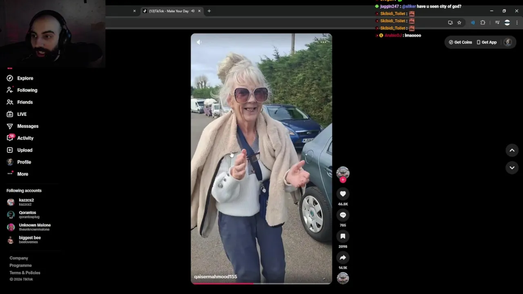Expand the Terms & Policies footer section

[x=25, y=273]
